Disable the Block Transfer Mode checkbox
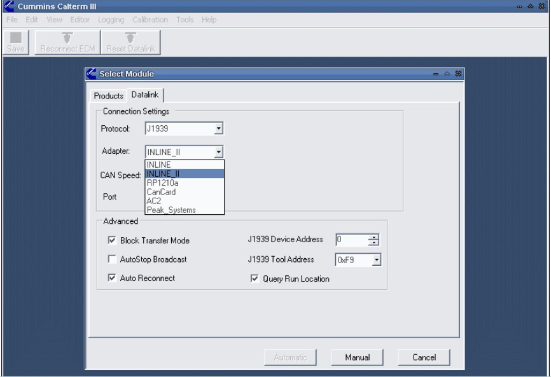Image resolution: width=551 pixels, height=377 pixels. coord(112,239)
